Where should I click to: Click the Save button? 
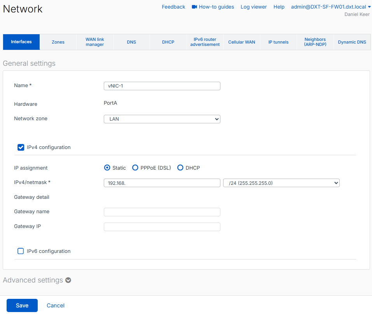[22, 305]
